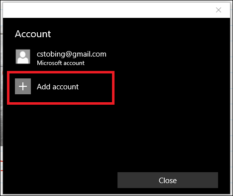This screenshot has height=196, width=233.
Task: Click the Account heading
Action: [x=33, y=34]
